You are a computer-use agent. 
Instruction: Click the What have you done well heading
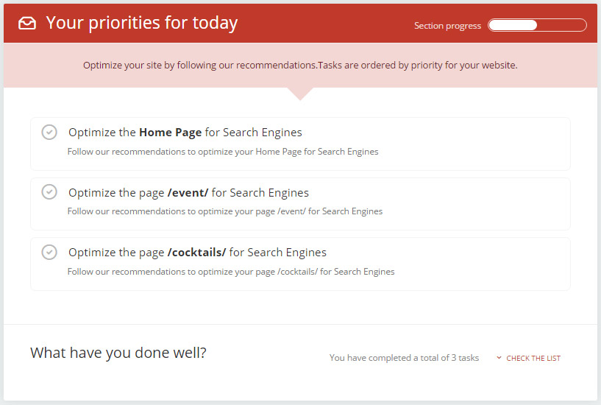click(x=118, y=353)
